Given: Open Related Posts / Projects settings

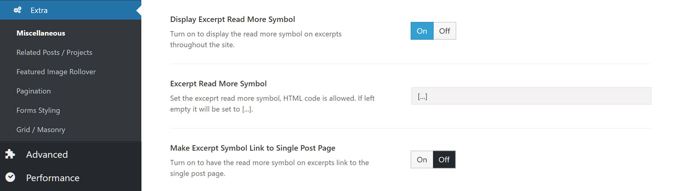Looking at the screenshot, I should [x=54, y=53].
